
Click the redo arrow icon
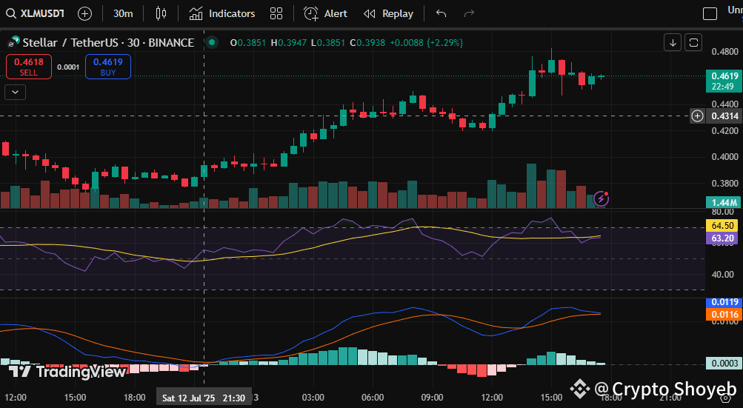click(468, 13)
